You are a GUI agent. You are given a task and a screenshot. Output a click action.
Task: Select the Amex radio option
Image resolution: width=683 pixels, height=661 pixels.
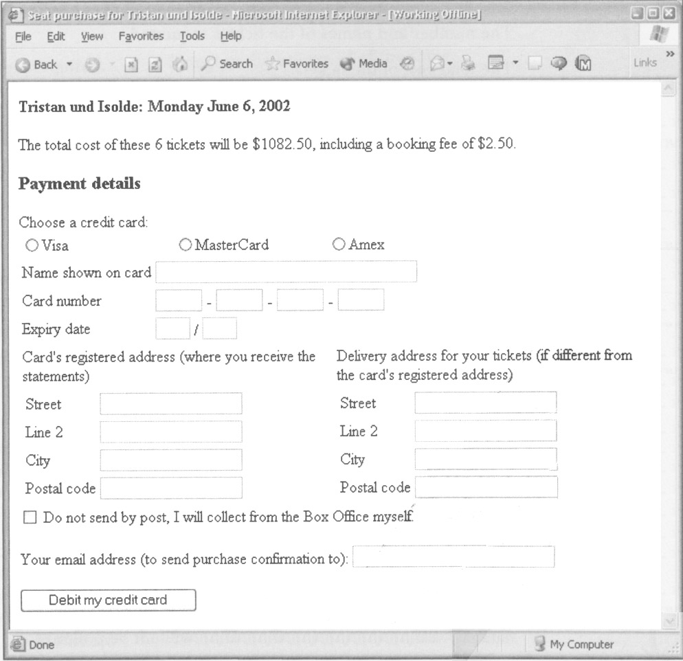pyautogui.click(x=339, y=245)
